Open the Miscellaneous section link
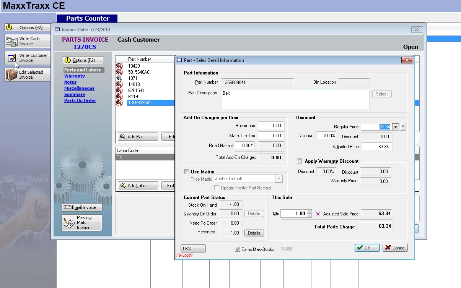This screenshot has width=461, height=288. (79, 88)
